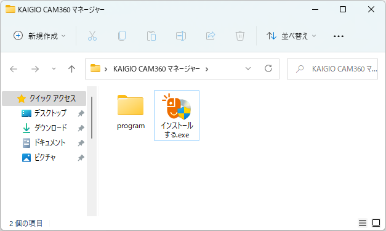Click the Share icon in toolbar

point(211,36)
